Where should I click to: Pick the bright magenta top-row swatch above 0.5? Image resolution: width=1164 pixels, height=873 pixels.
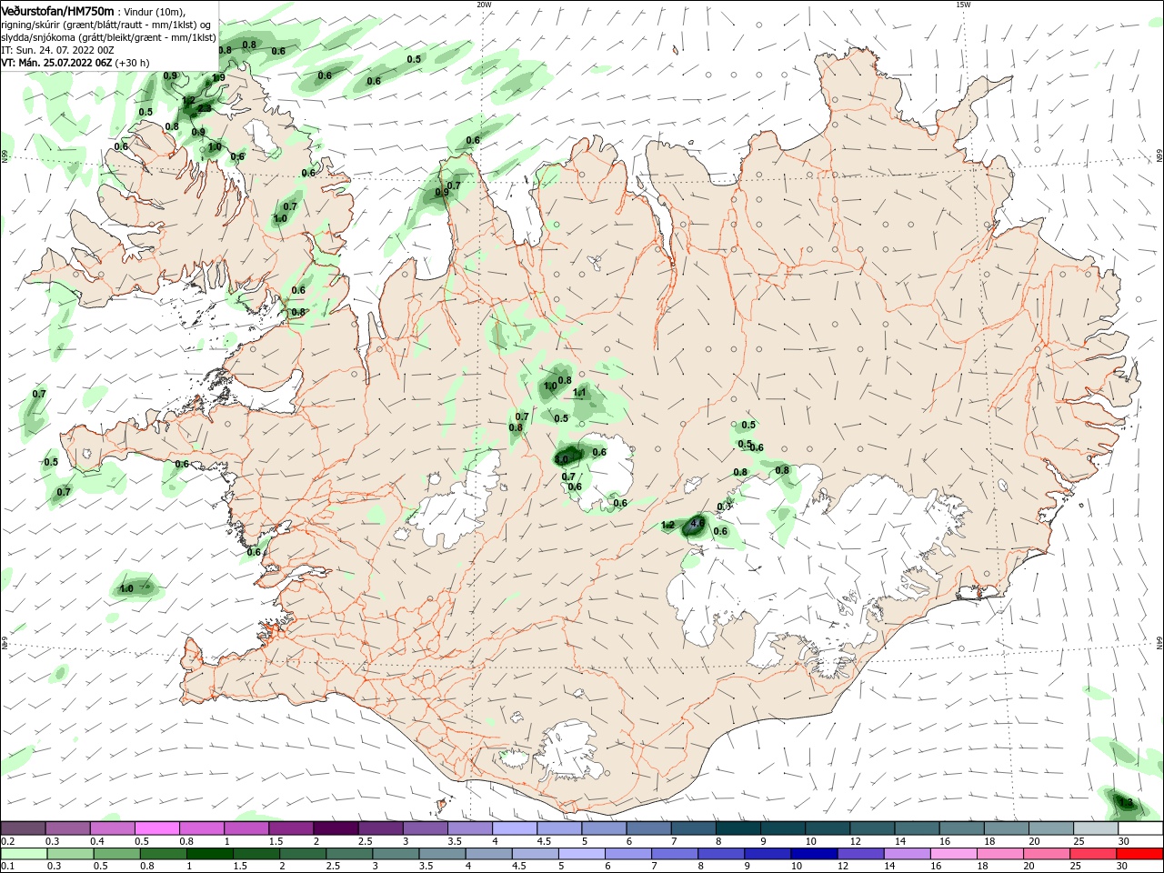(x=156, y=828)
